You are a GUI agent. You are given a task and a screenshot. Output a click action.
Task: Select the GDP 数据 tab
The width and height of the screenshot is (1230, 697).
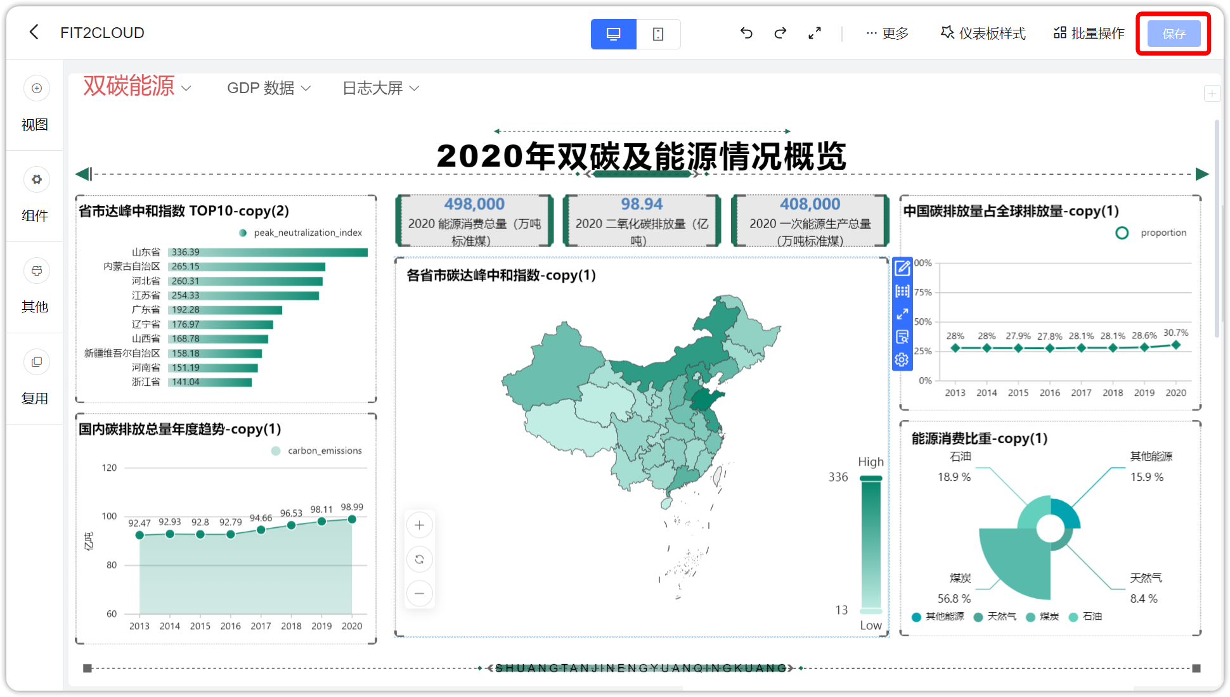(x=261, y=88)
